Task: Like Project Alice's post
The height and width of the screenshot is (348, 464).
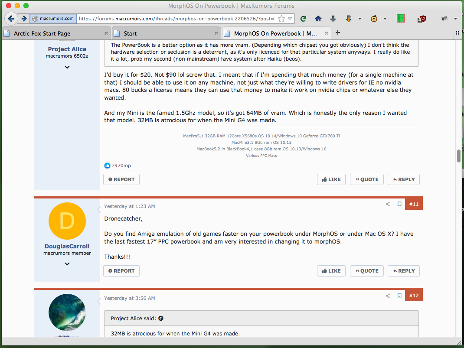Action: pyautogui.click(x=331, y=179)
